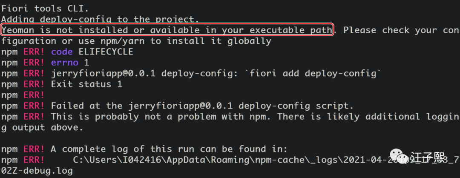The image size is (460, 178).
Task: Click "Please check your con" text
Action: pyautogui.click(x=401, y=30)
